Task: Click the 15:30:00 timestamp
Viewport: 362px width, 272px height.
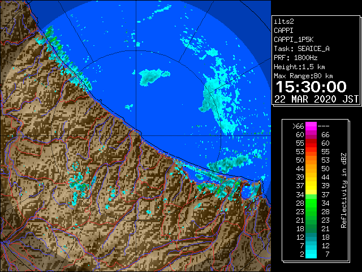Action: pos(311,87)
